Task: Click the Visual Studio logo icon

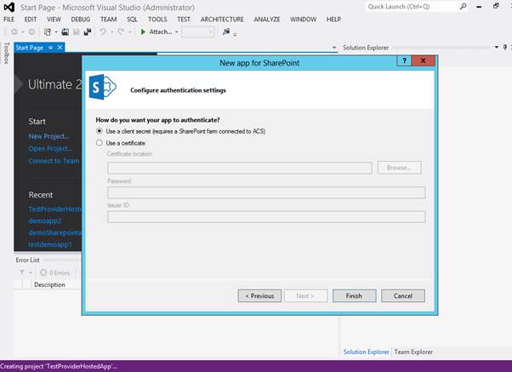Action: point(9,7)
